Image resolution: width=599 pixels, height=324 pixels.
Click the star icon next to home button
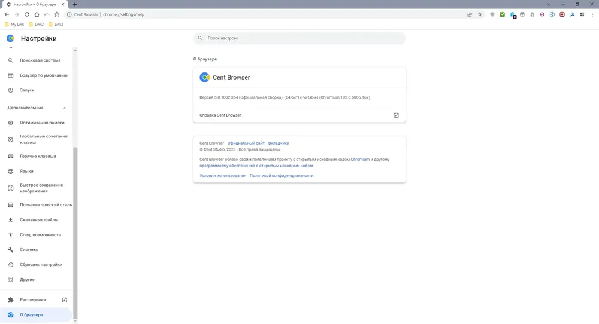tap(57, 14)
